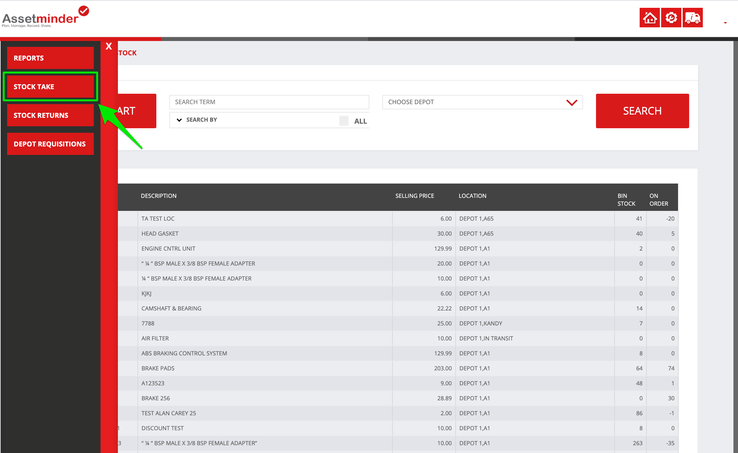The image size is (738, 453).
Task: Click the 22.22 selling price cell
Action: pos(424,309)
